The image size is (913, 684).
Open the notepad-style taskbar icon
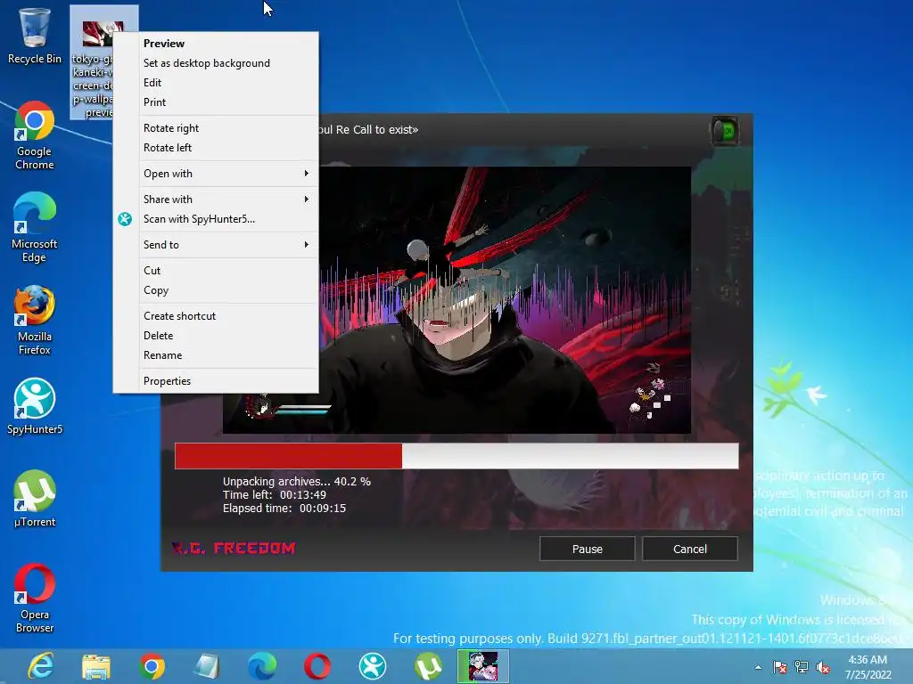207,666
